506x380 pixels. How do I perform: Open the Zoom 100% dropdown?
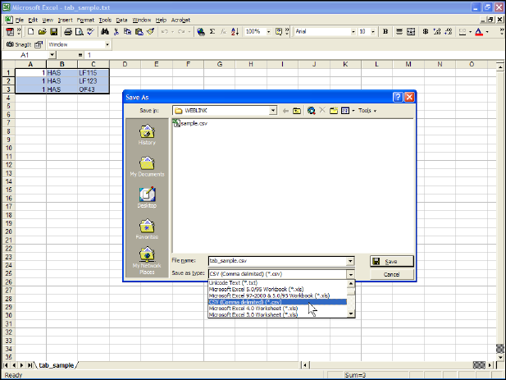[268, 32]
